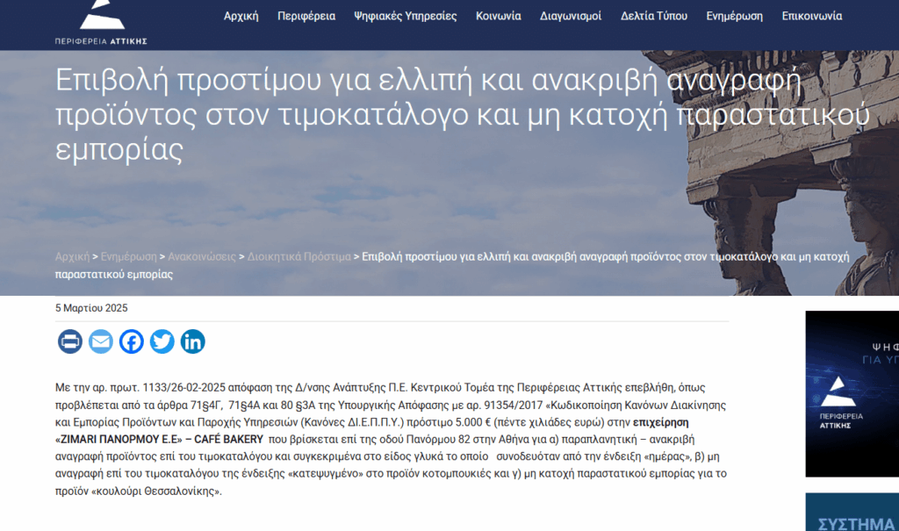Click the article headline Επιβολή προστίμου
The image size is (899, 531).
462,114
